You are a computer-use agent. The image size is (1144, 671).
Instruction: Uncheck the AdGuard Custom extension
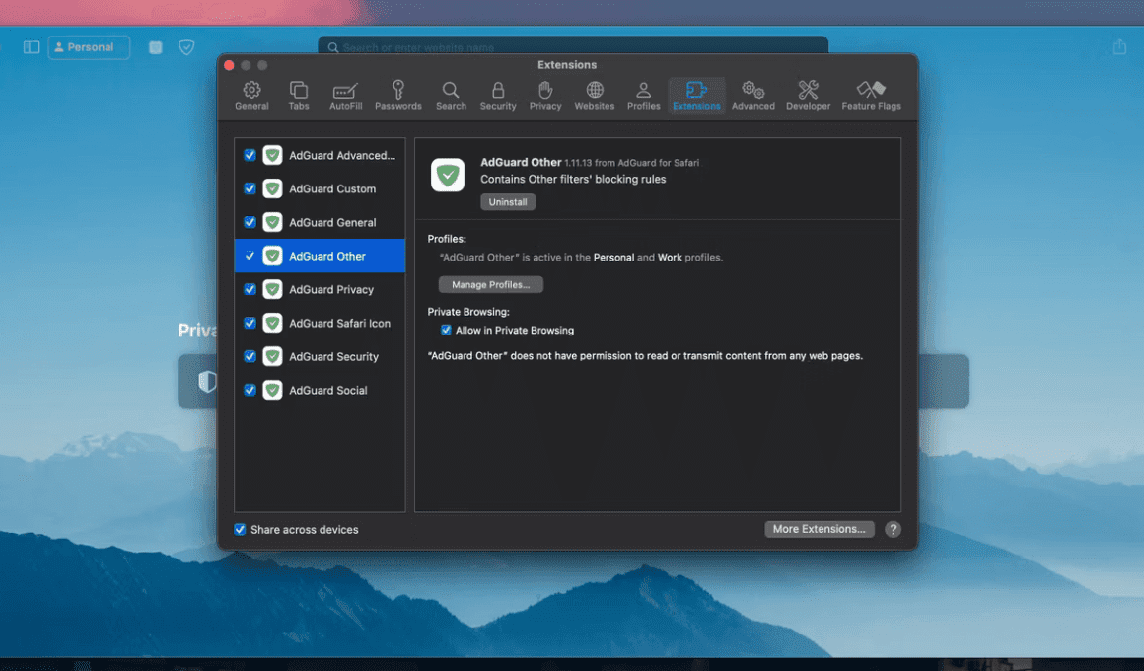tap(250, 188)
